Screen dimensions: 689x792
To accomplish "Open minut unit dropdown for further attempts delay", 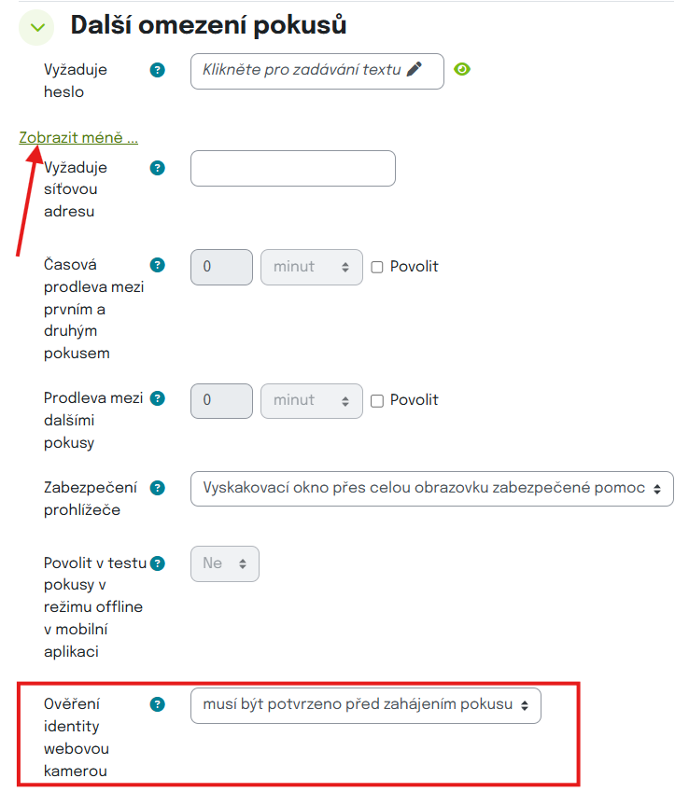I will pos(312,400).
